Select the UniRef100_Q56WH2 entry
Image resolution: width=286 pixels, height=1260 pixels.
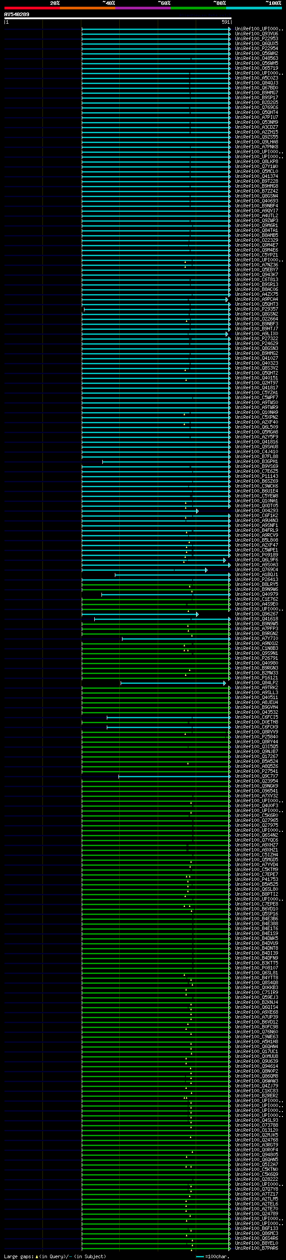click(x=257, y=53)
